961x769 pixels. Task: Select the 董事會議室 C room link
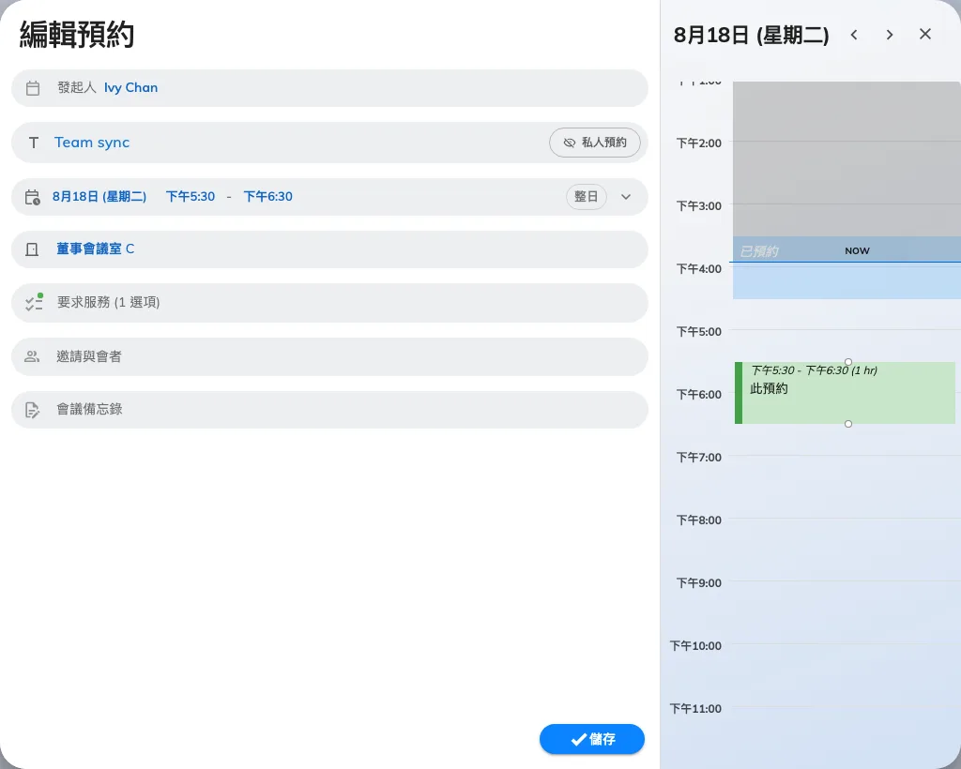coord(95,249)
